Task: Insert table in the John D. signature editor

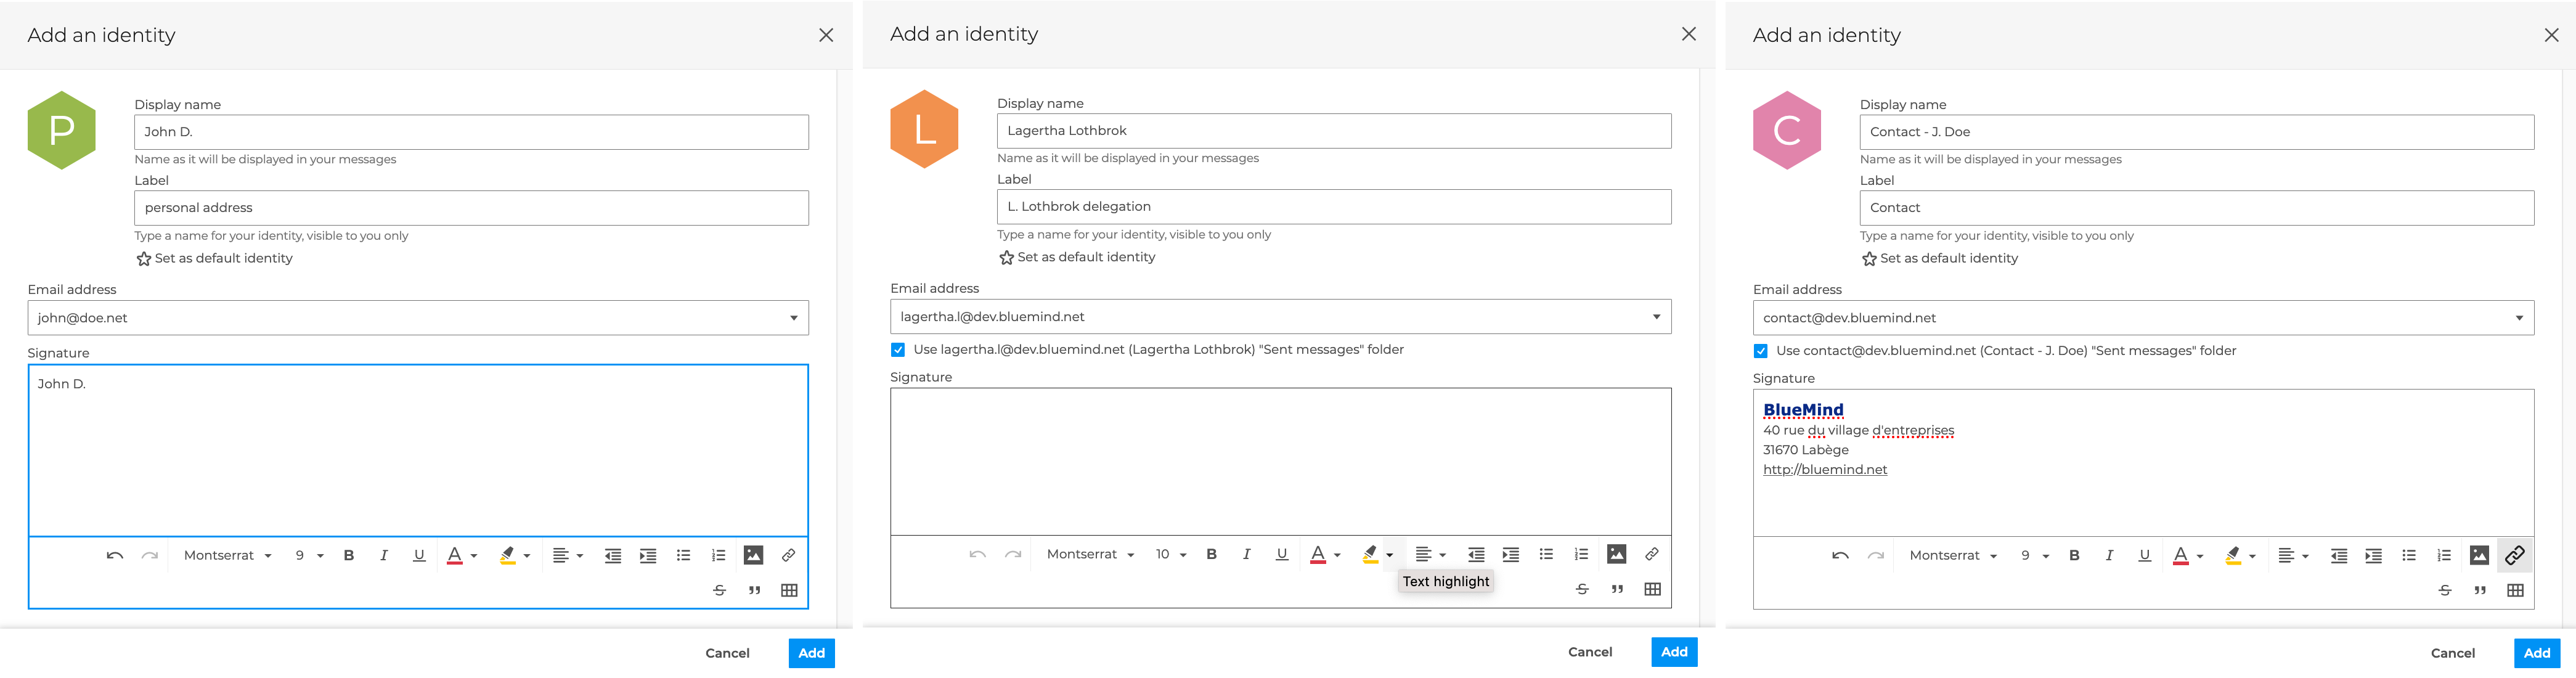Action: pos(788,590)
